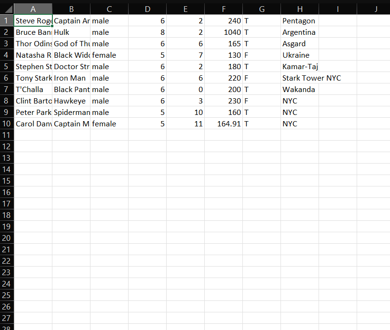
Task: Select the Thor Odinson cell
Action: point(33,43)
